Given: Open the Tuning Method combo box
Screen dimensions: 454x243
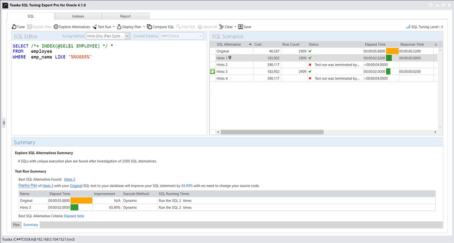Looking at the screenshot, I should [108, 36].
